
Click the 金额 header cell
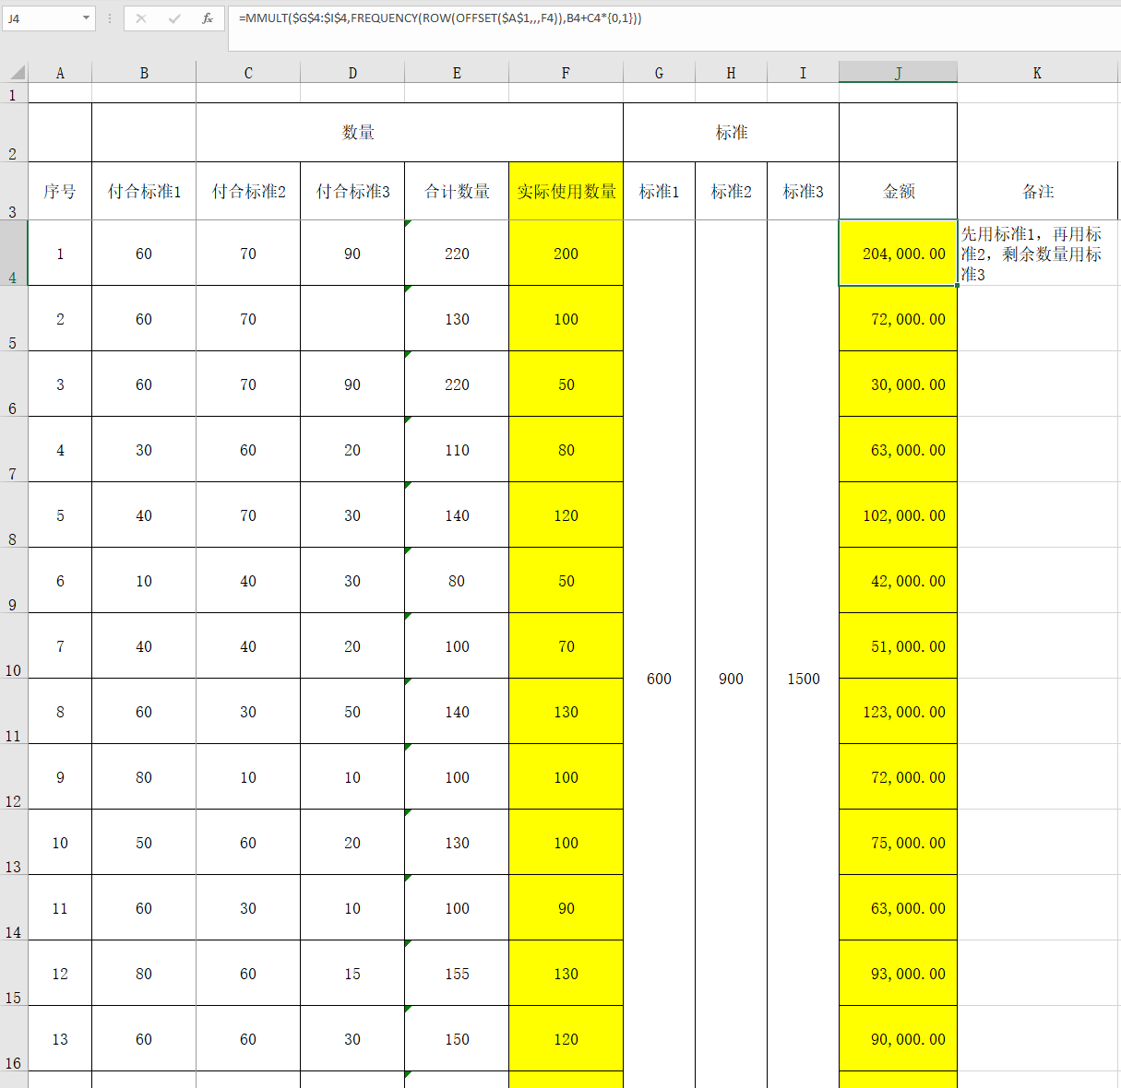(x=898, y=191)
